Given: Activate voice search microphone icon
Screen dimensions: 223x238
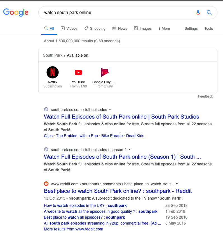Looking at the screenshot, I should (198, 13).
